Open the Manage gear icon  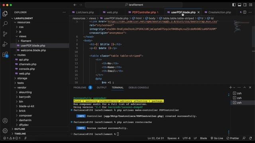(5, 131)
